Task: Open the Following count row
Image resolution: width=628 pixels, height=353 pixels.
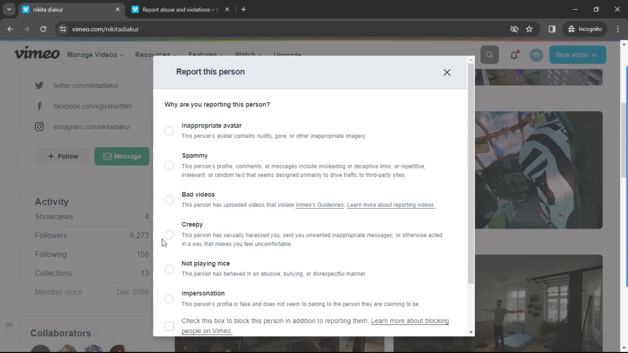Action: click(92, 254)
